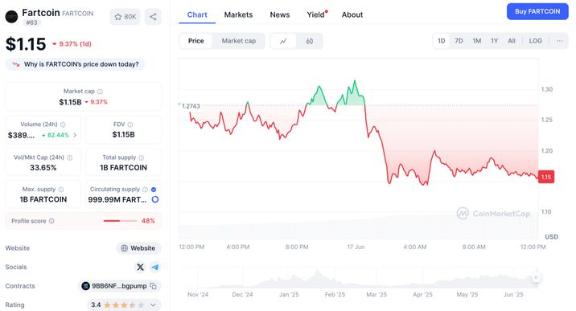Click the Feb '25 history timeline label

tap(335, 294)
